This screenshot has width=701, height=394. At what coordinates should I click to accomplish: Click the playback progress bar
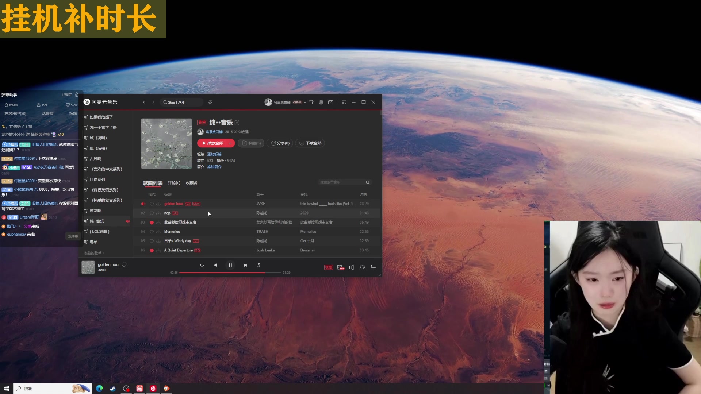(x=230, y=273)
